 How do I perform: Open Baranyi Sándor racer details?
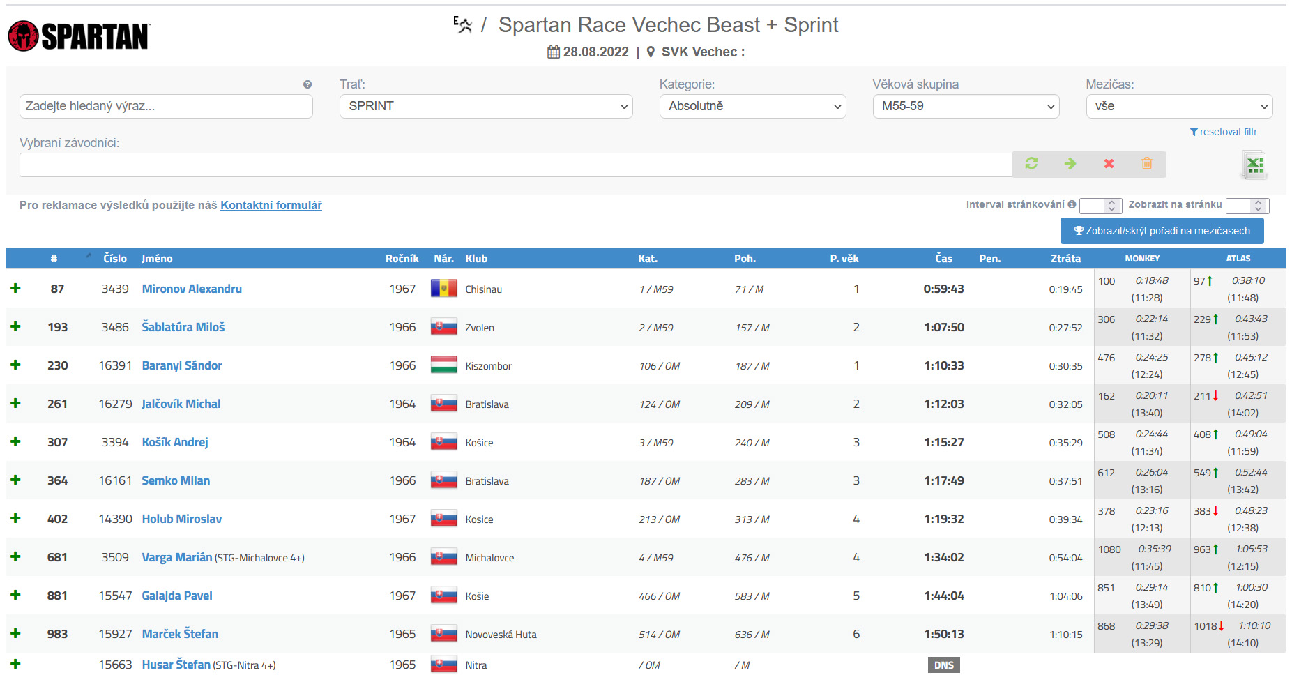182,365
